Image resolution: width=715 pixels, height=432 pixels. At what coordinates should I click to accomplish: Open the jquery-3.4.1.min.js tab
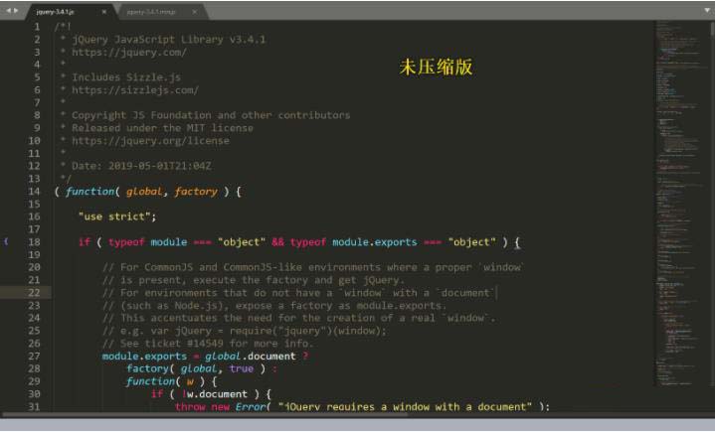click(151, 12)
